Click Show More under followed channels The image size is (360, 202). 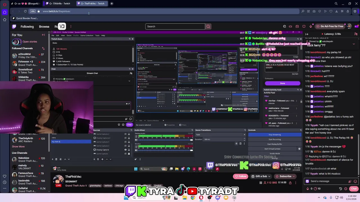pos(18,146)
